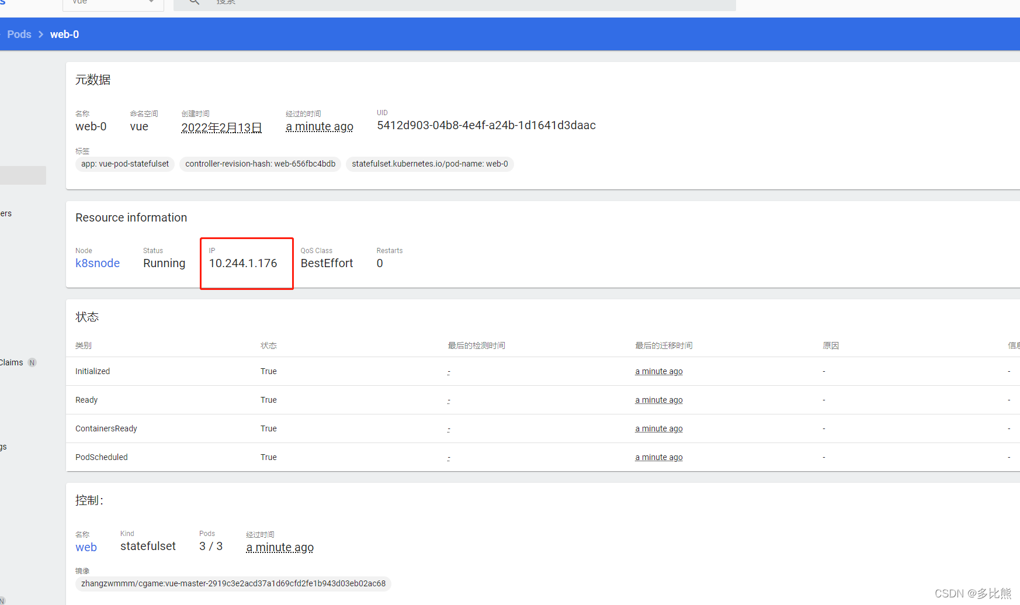Click transition time in the PodScheduled row

(659, 457)
